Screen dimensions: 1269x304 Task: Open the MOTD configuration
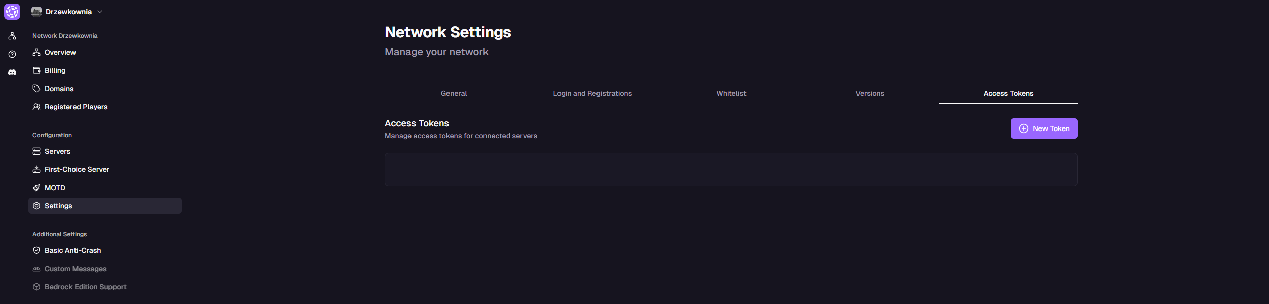click(x=55, y=188)
